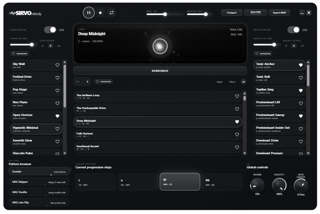Favorite the Emotional Ascent progression

pyautogui.click(x=237, y=147)
